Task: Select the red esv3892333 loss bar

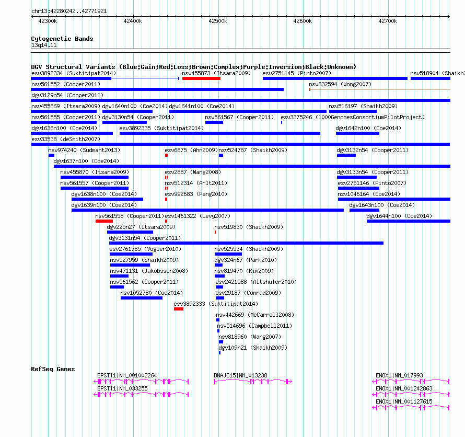Action: click(x=179, y=309)
